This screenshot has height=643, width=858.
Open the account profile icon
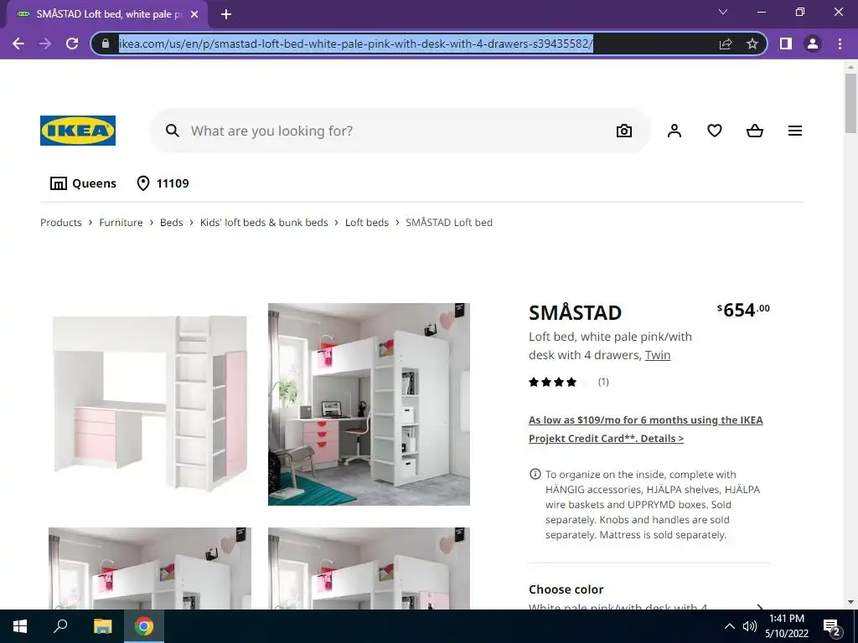[675, 131]
